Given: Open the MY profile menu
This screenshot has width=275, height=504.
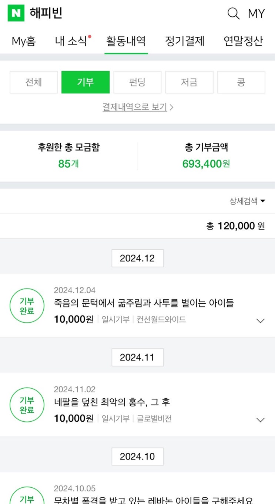Looking at the screenshot, I should pos(256,14).
